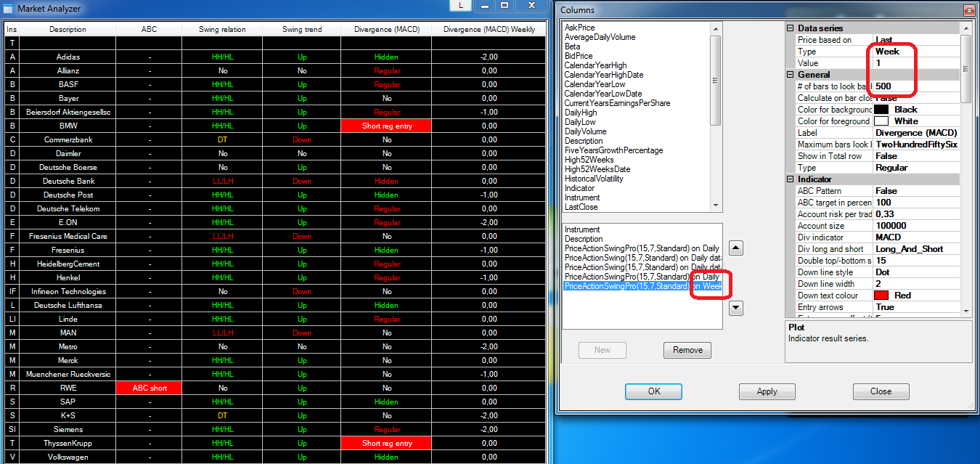The height and width of the screenshot is (464, 980).
Task: Open the Div indicator MACD value
Action: [916, 237]
